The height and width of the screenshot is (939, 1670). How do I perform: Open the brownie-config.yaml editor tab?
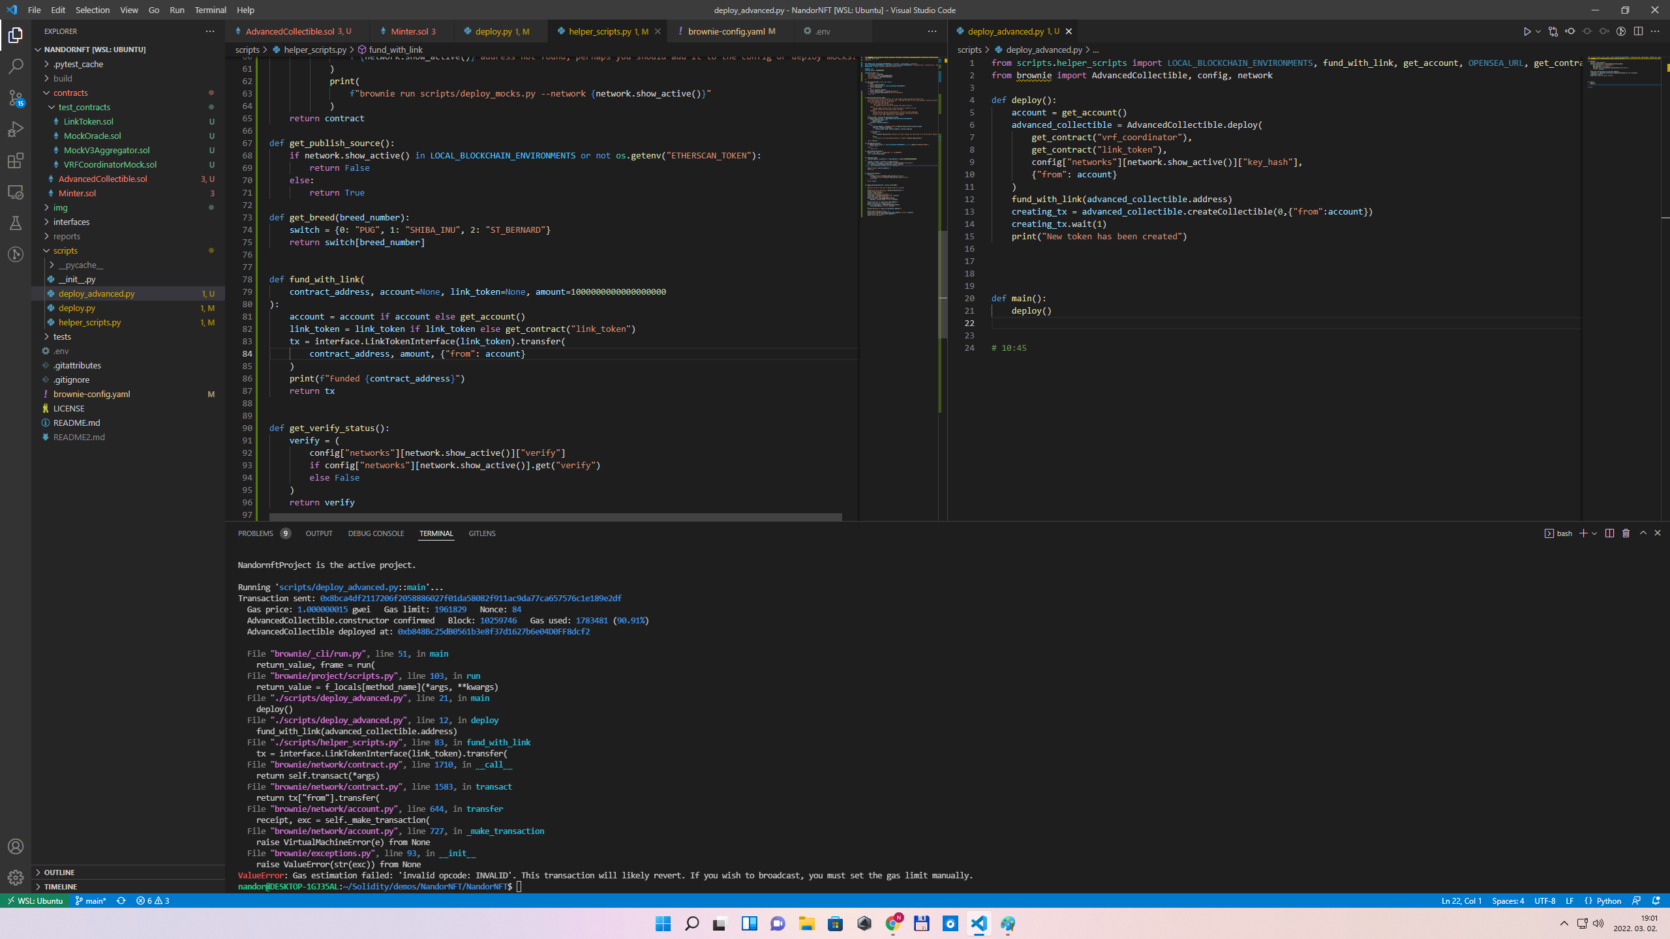pos(731,31)
